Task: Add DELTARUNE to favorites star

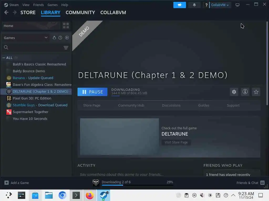Action: pyautogui.click(x=256, y=92)
